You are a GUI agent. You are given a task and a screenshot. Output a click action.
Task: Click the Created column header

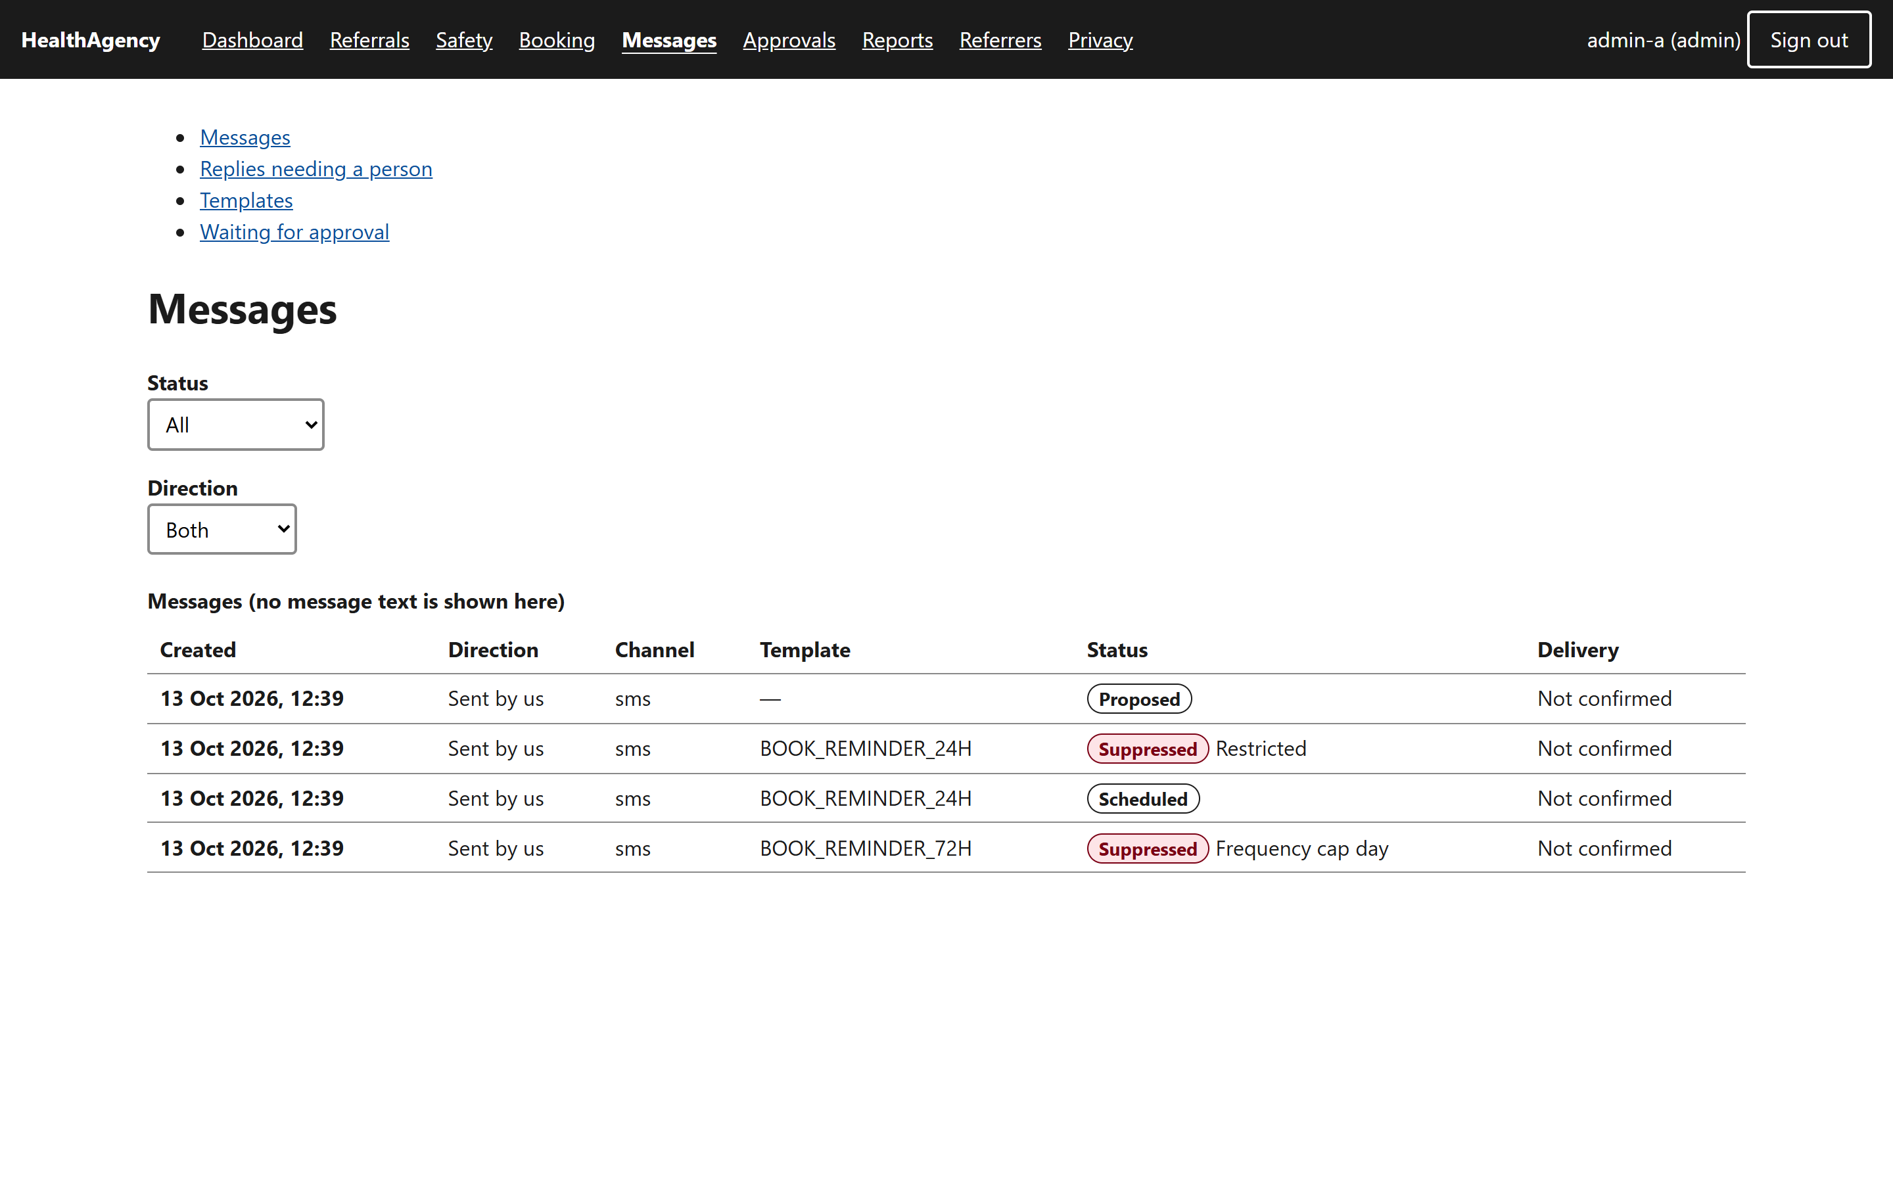pos(198,649)
